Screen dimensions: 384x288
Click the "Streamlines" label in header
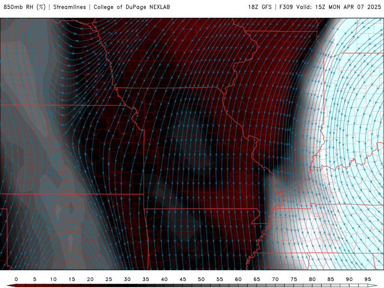click(x=70, y=7)
